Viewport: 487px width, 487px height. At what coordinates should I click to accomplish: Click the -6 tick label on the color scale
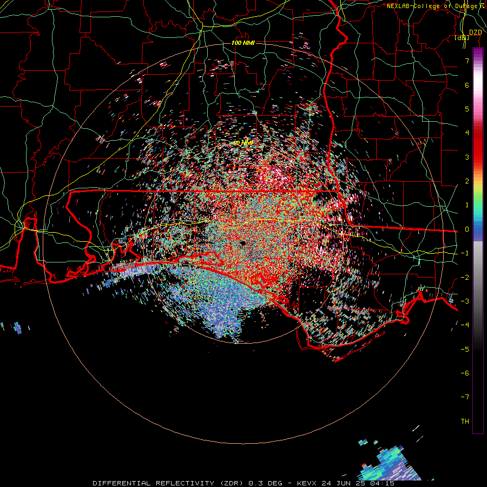pyautogui.click(x=465, y=373)
